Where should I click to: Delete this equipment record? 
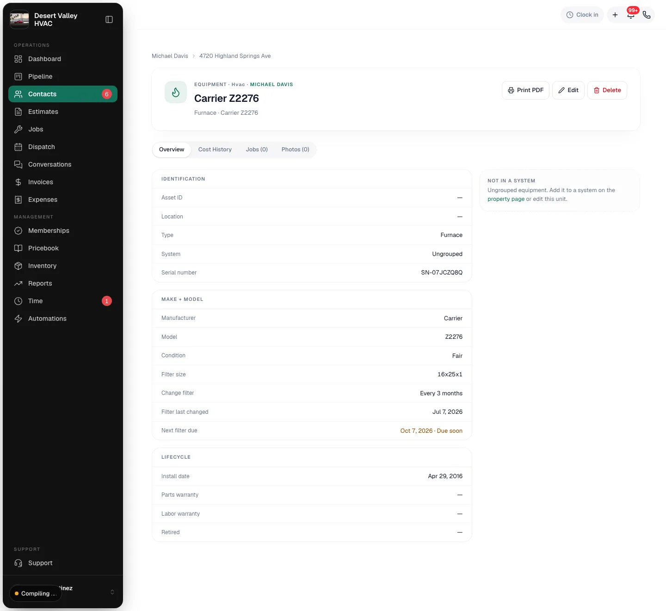pos(607,90)
